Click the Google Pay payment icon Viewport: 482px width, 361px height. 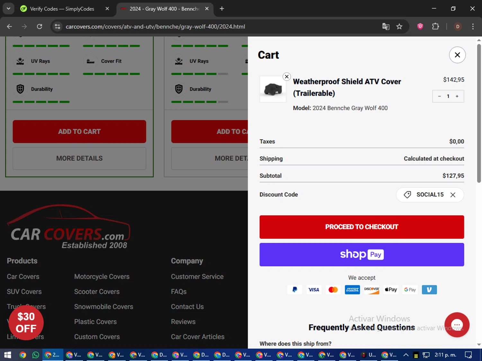click(x=410, y=290)
